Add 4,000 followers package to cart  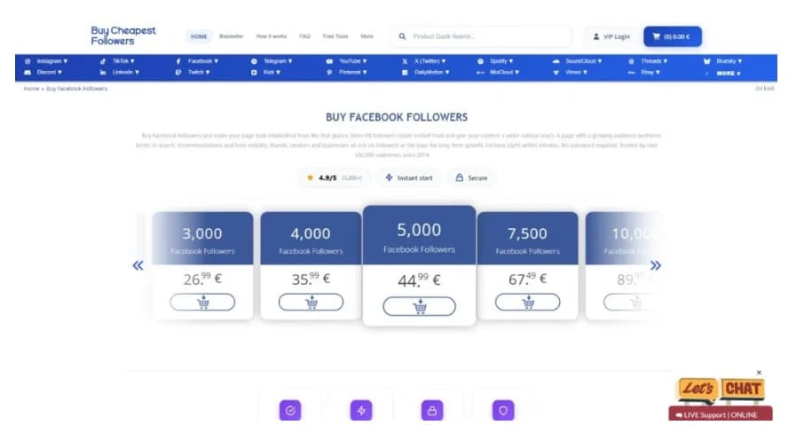click(x=311, y=302)
